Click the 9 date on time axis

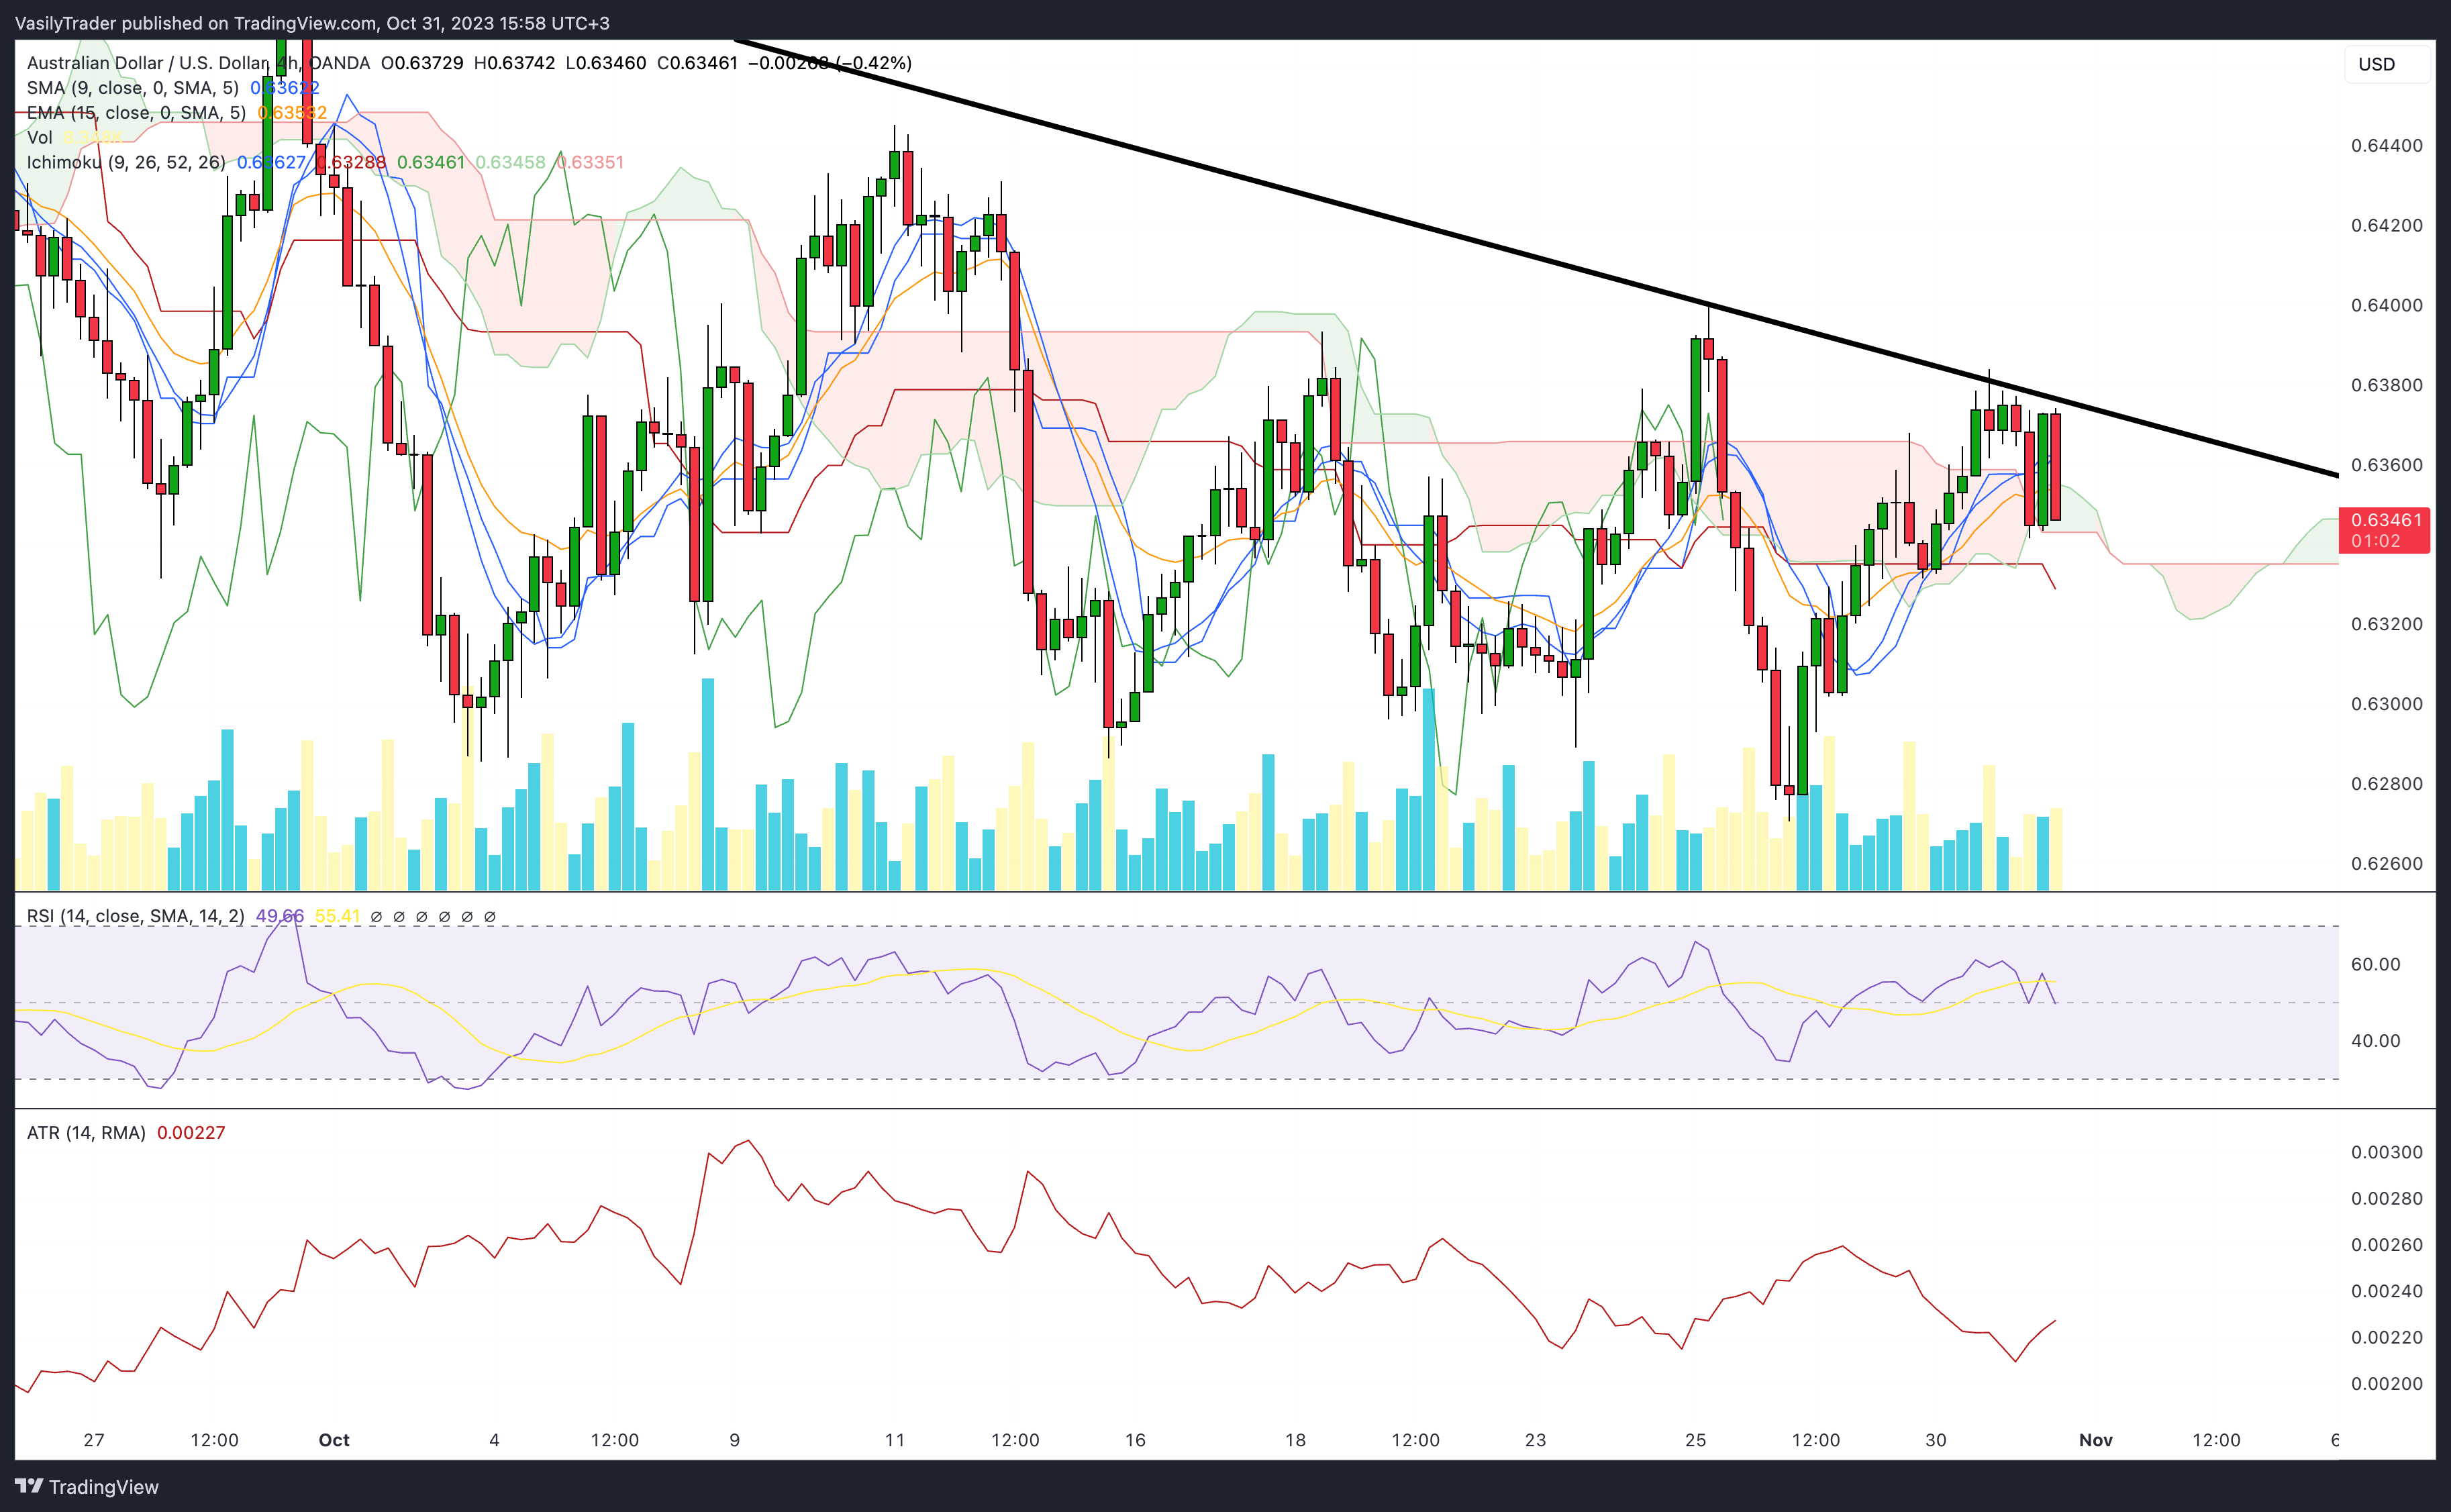[735, 1441]
